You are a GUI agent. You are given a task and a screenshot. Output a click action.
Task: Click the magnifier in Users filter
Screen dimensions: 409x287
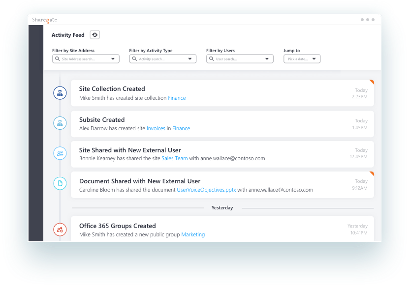212,58
